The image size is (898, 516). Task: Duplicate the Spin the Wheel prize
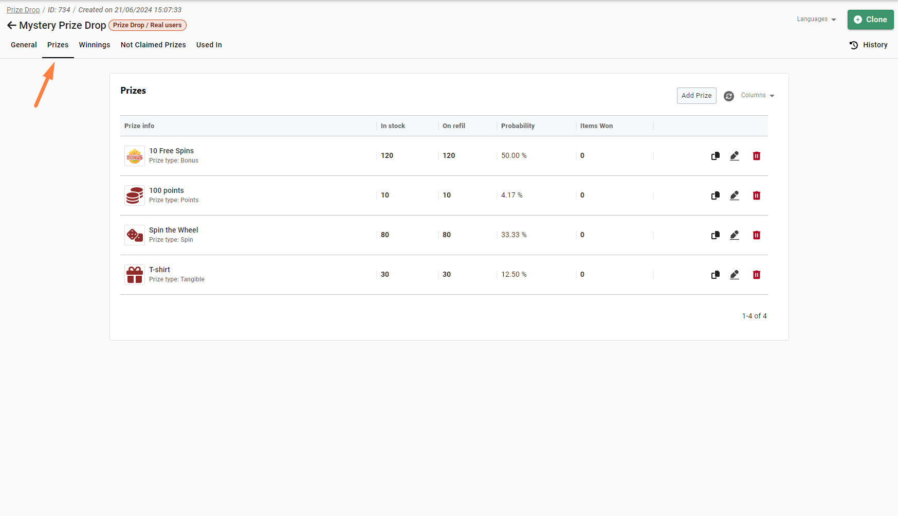coord(715,235)
